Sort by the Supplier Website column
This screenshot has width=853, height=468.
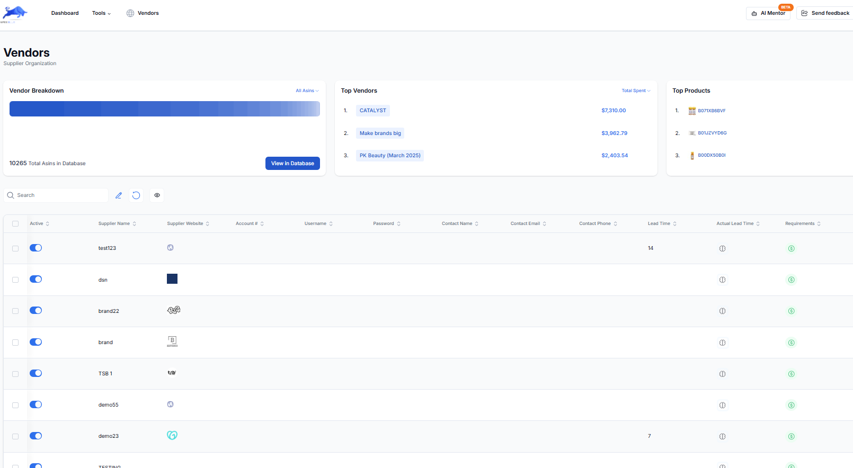coord(188,223)
